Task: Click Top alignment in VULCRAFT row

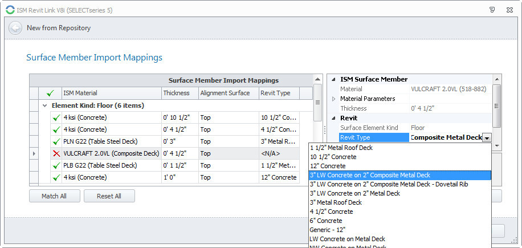Action: click(229, 153)
